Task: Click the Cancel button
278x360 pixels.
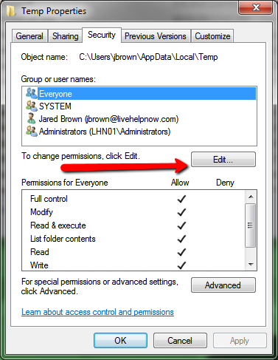Action: (180, 341)
